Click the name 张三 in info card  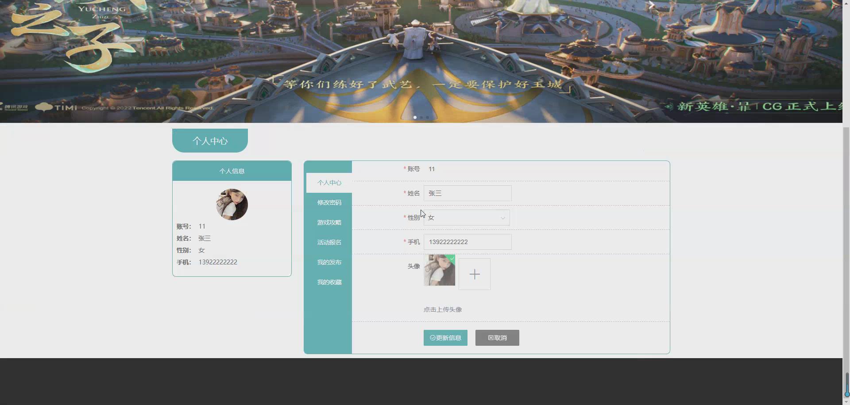[x=205, y=238]
